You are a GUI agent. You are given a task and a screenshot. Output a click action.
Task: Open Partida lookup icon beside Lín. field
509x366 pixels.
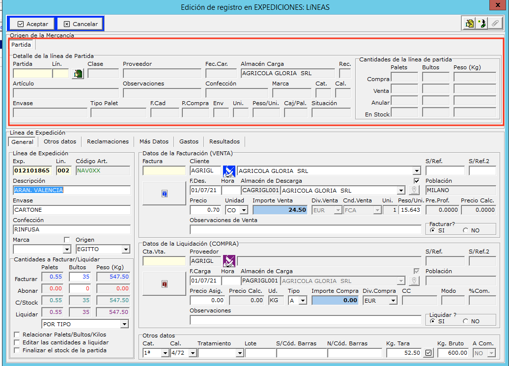click(78, 74)
